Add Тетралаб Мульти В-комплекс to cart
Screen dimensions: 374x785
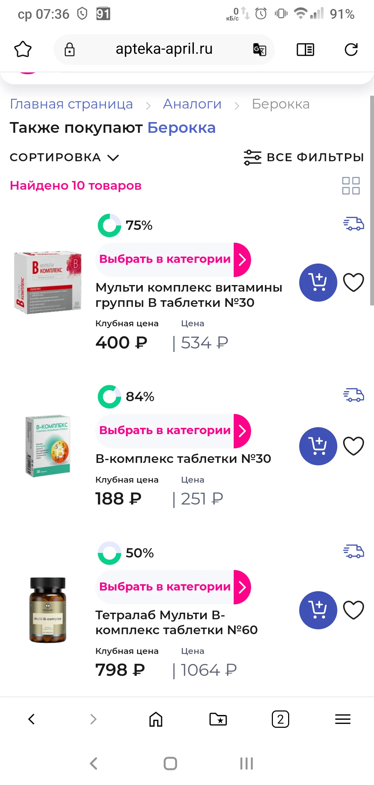[x=318, y=610]
